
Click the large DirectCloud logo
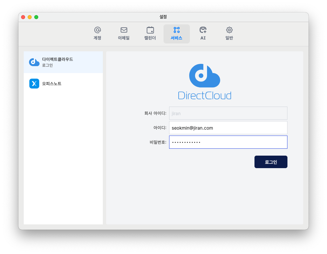tap(205, 82)
